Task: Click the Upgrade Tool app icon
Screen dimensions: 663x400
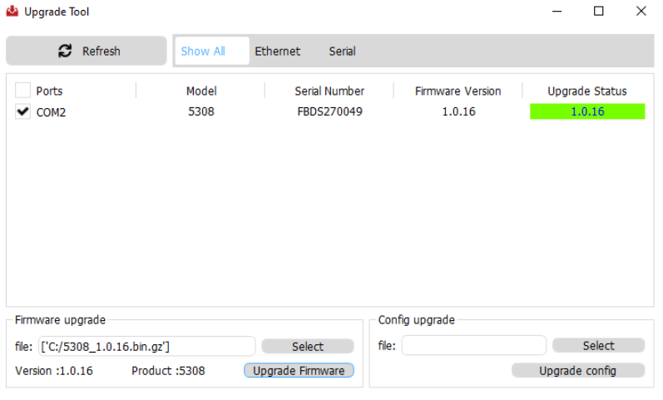Action: tap(12, 12)
